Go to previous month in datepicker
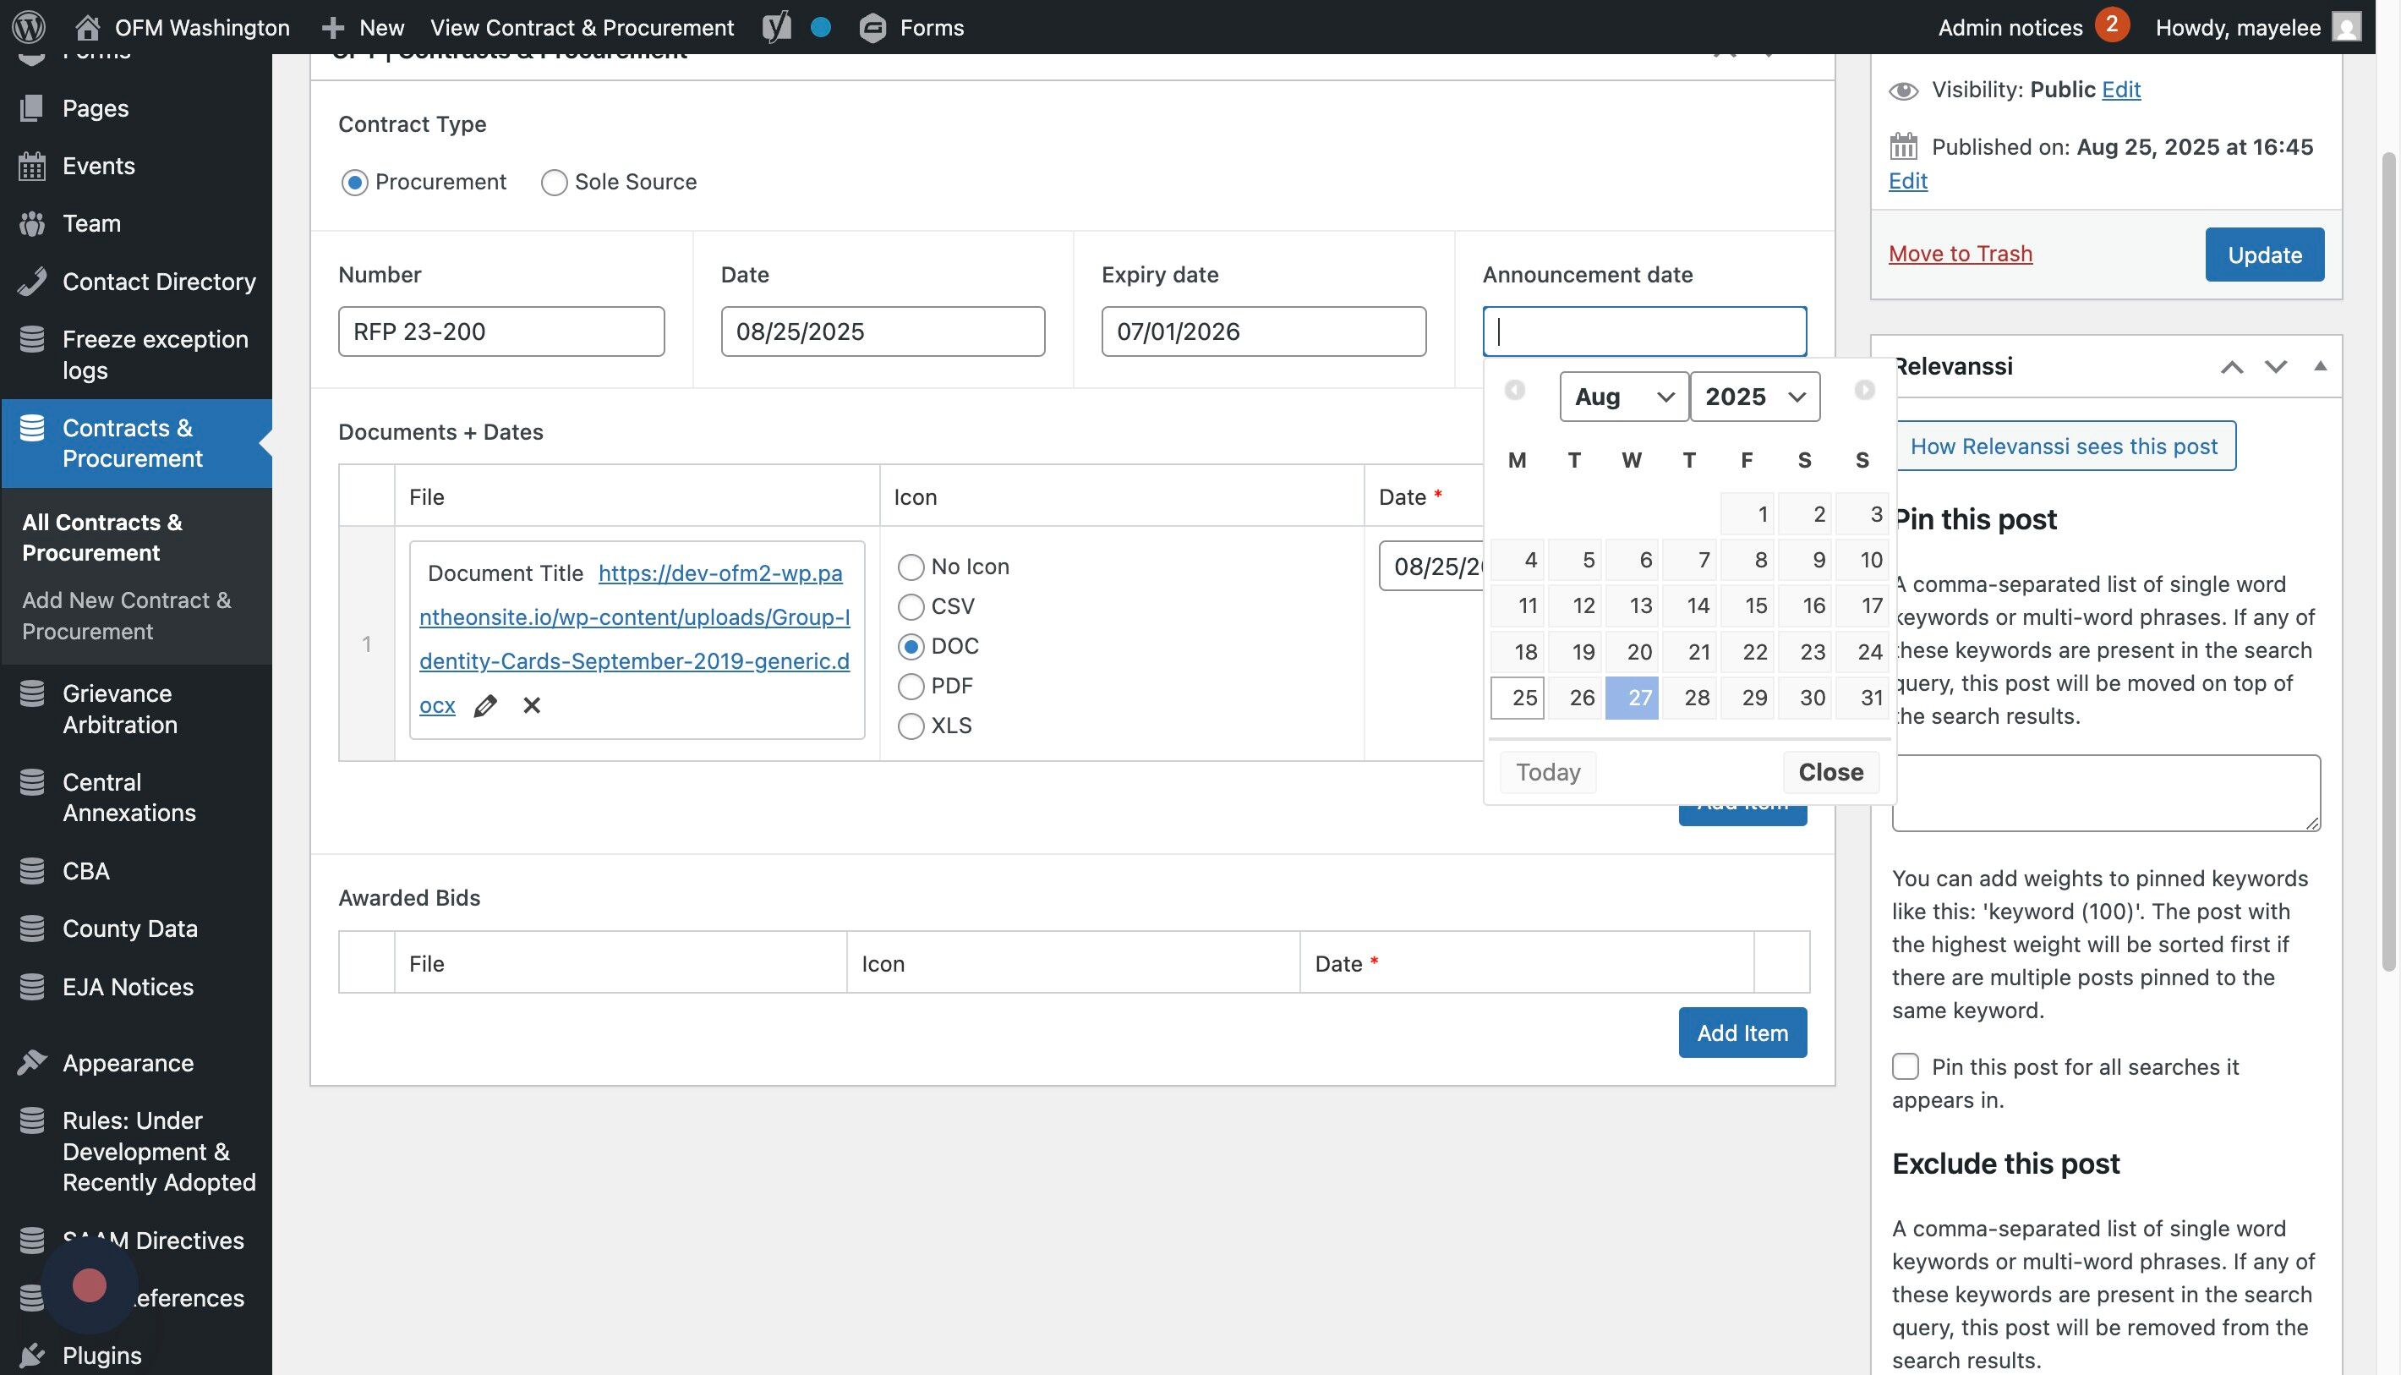This screenshot has height=1375, width=2401. [1514, 390]
